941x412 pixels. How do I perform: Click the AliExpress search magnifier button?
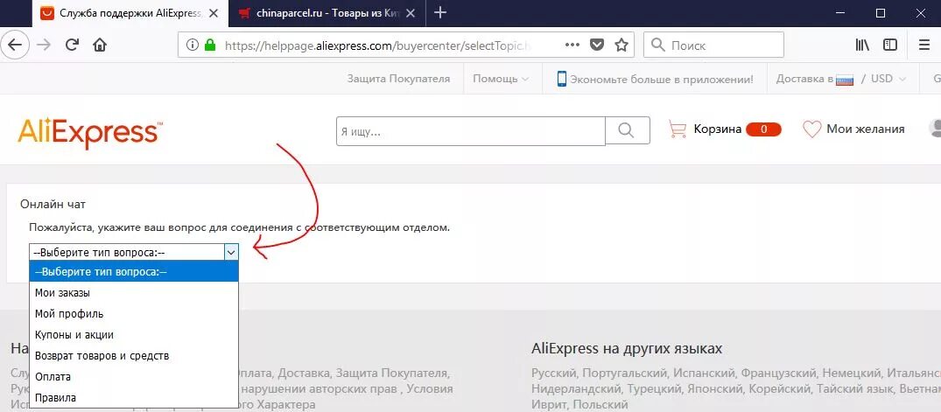click(x=627, y=130)
